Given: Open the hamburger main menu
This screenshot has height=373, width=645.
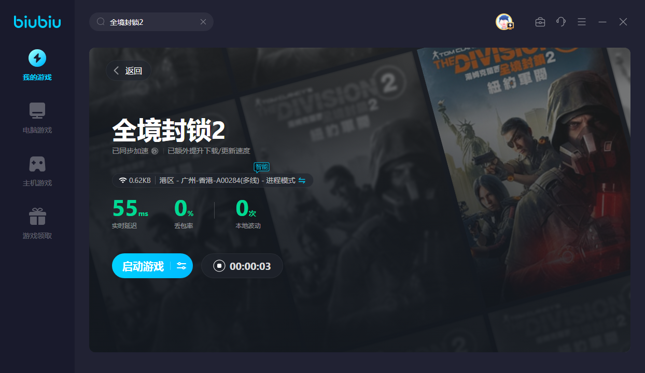Looking at the screenshot, I should point(582,22).
